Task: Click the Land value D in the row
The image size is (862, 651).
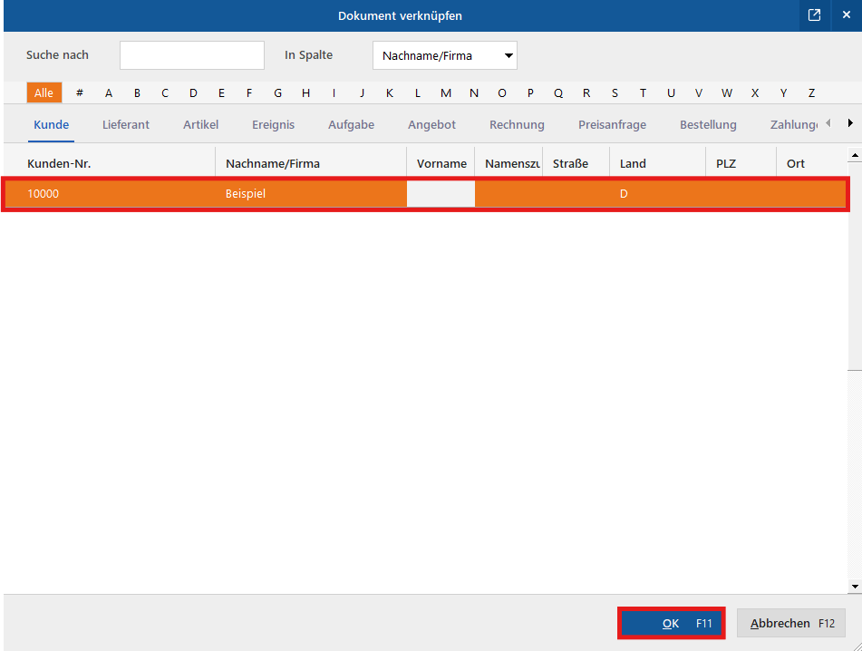Action: [x=624, y=193]
